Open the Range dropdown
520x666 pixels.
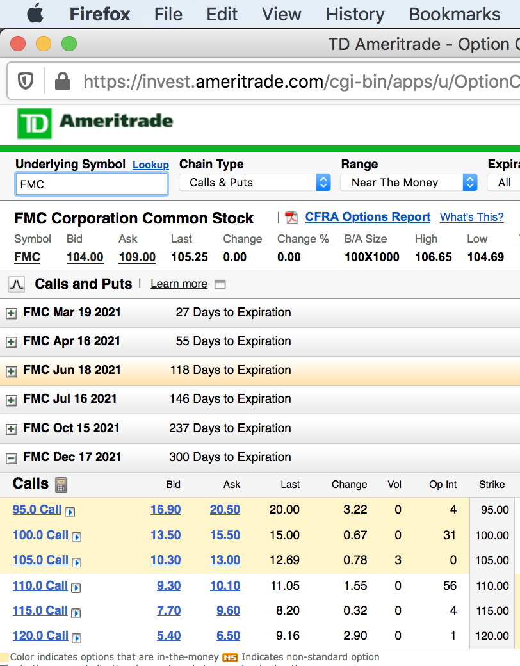409,183
